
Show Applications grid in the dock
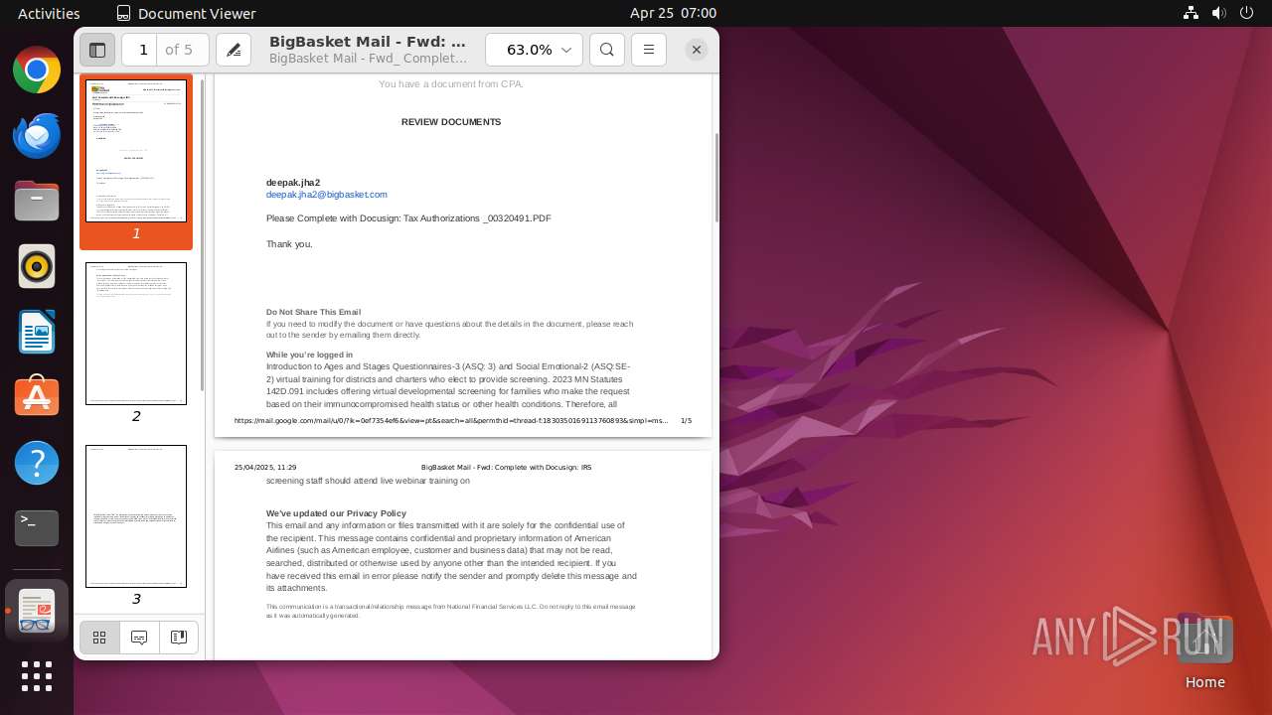(37, 676)
